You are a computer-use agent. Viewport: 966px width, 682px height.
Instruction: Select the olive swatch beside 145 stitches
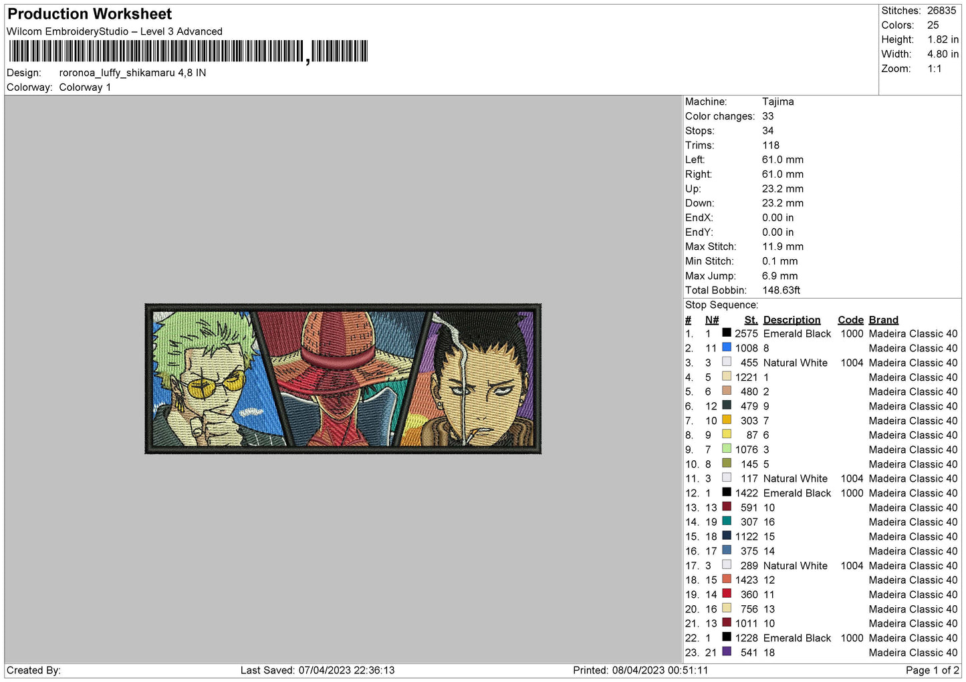pos(727,463)
